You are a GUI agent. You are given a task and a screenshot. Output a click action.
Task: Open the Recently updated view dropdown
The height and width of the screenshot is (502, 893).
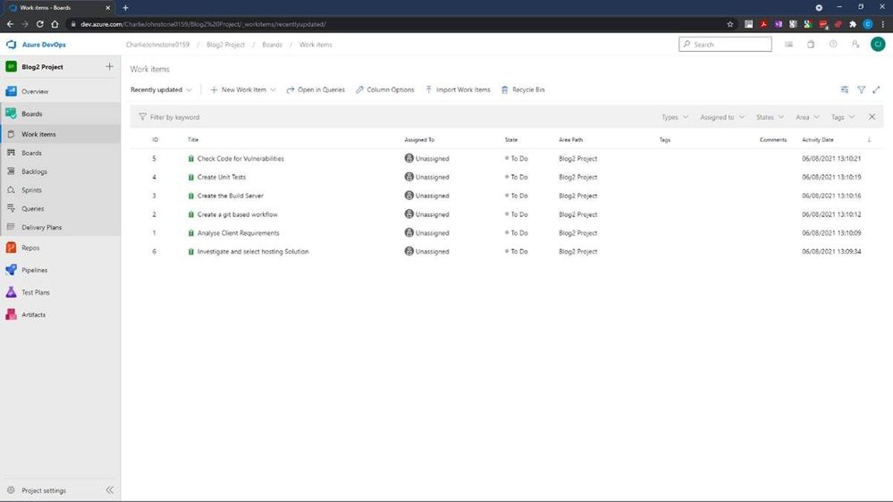[161, 89]
